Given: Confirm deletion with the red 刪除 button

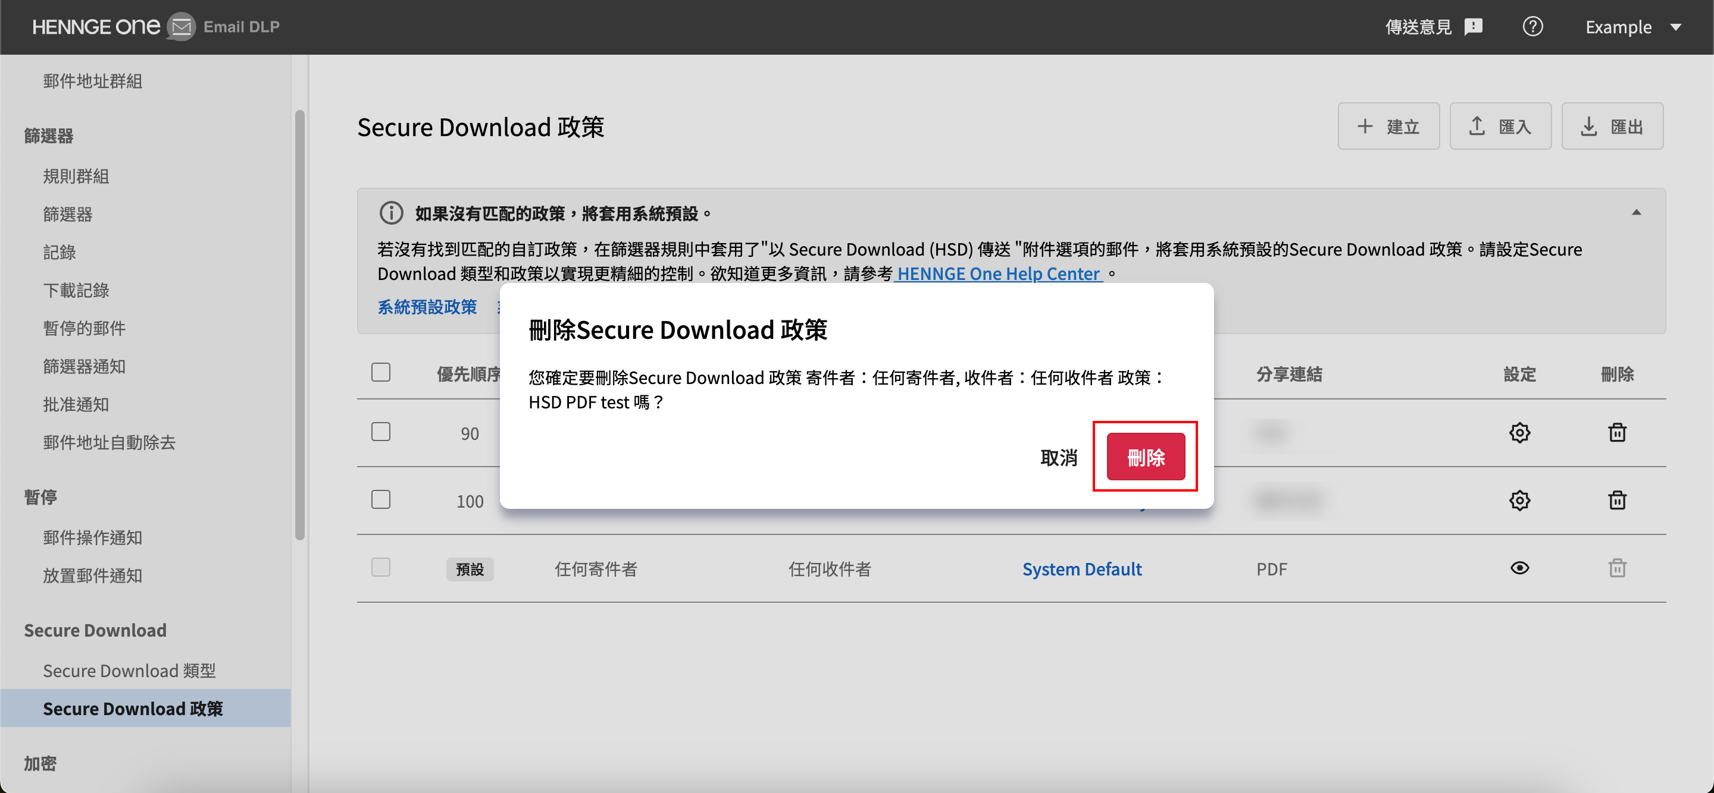Looking at the screenshot, I should click(1145, 457).
